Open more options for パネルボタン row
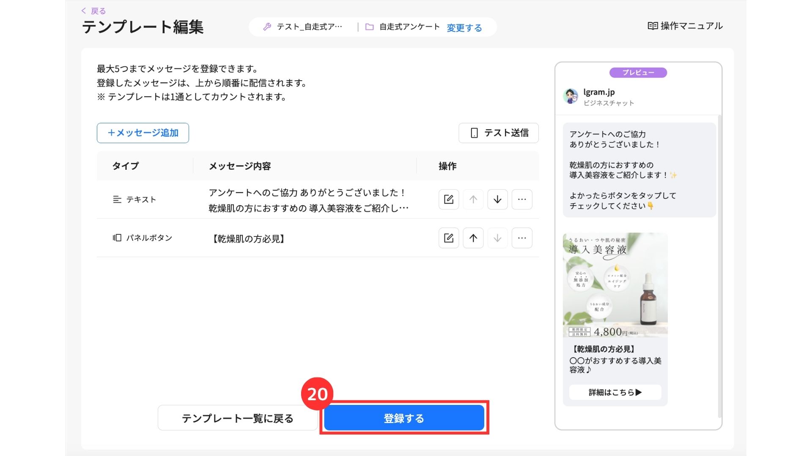The height and width of the screenshot is (456, 812). tap(522, 238)
